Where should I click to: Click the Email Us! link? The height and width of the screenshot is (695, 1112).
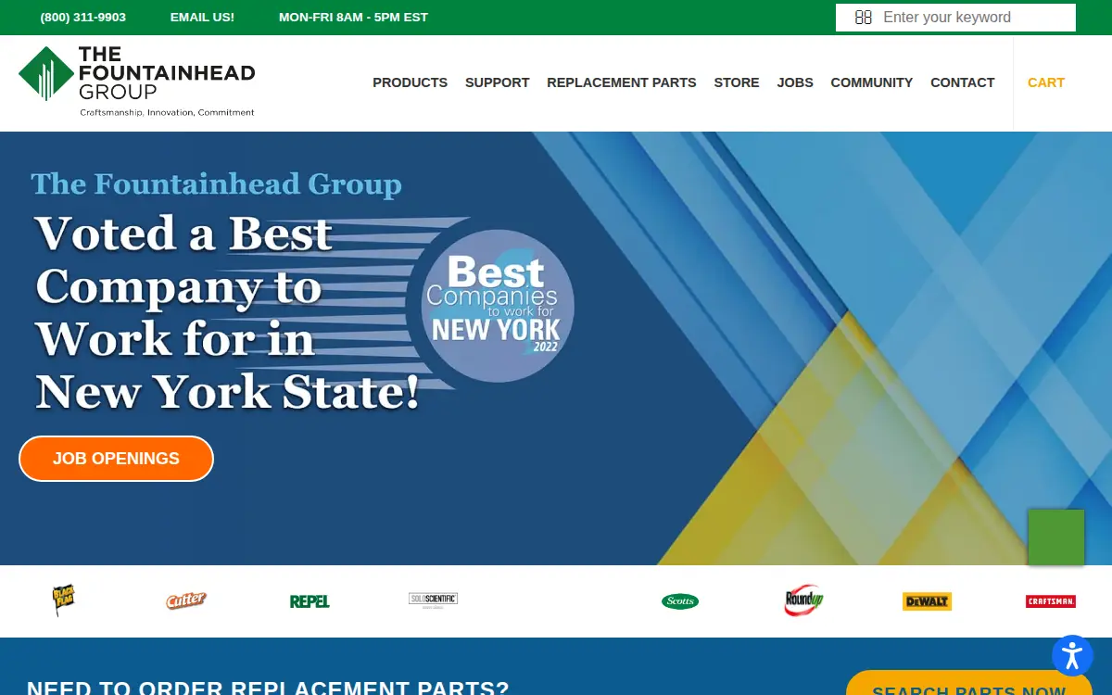(x=202, y=18)
